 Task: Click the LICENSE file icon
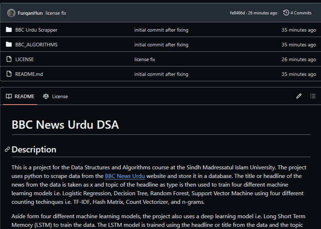[x=9, y=59]
